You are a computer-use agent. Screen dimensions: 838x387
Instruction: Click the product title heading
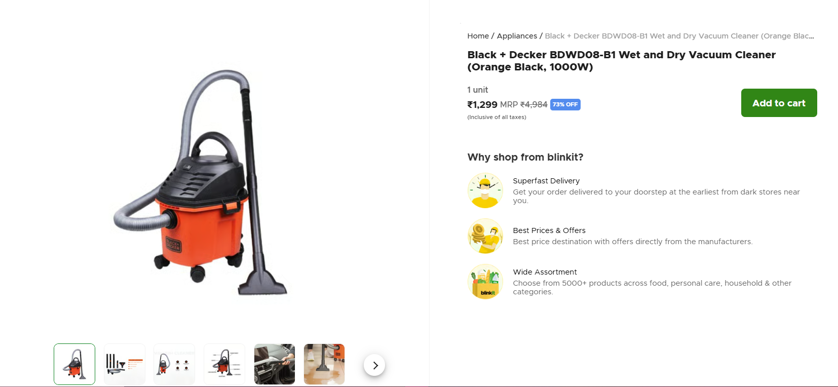[x=621, y=61]
